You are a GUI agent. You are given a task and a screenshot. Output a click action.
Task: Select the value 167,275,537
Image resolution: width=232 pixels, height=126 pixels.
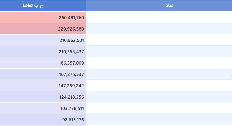tap(43, 74)
